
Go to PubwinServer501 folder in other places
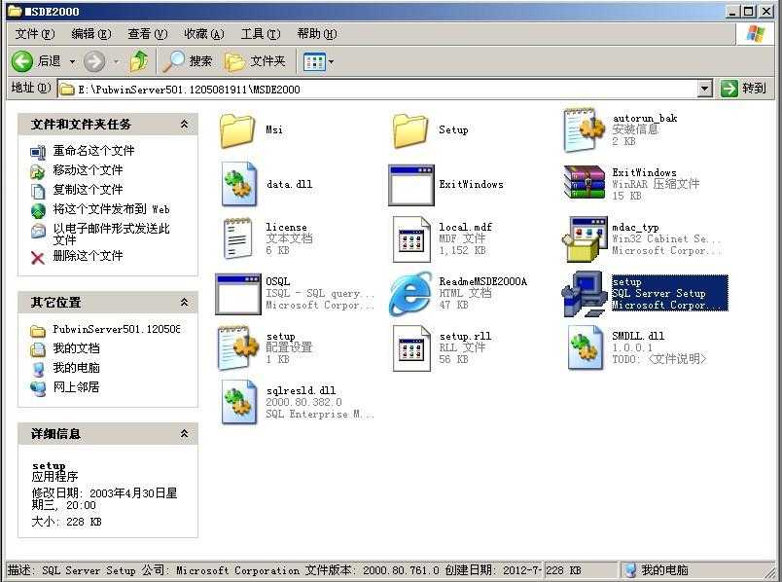click(116, 329)
